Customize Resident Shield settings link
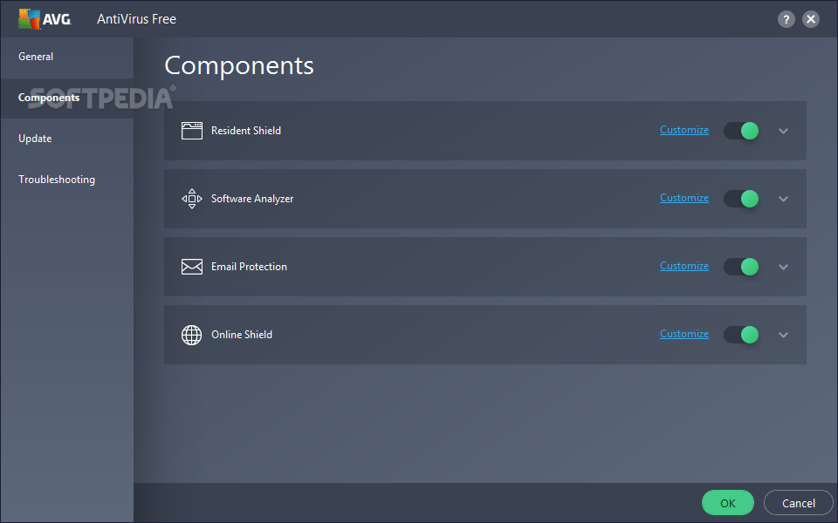The width and height of the screenshot is (838, 523). (684, 130)
